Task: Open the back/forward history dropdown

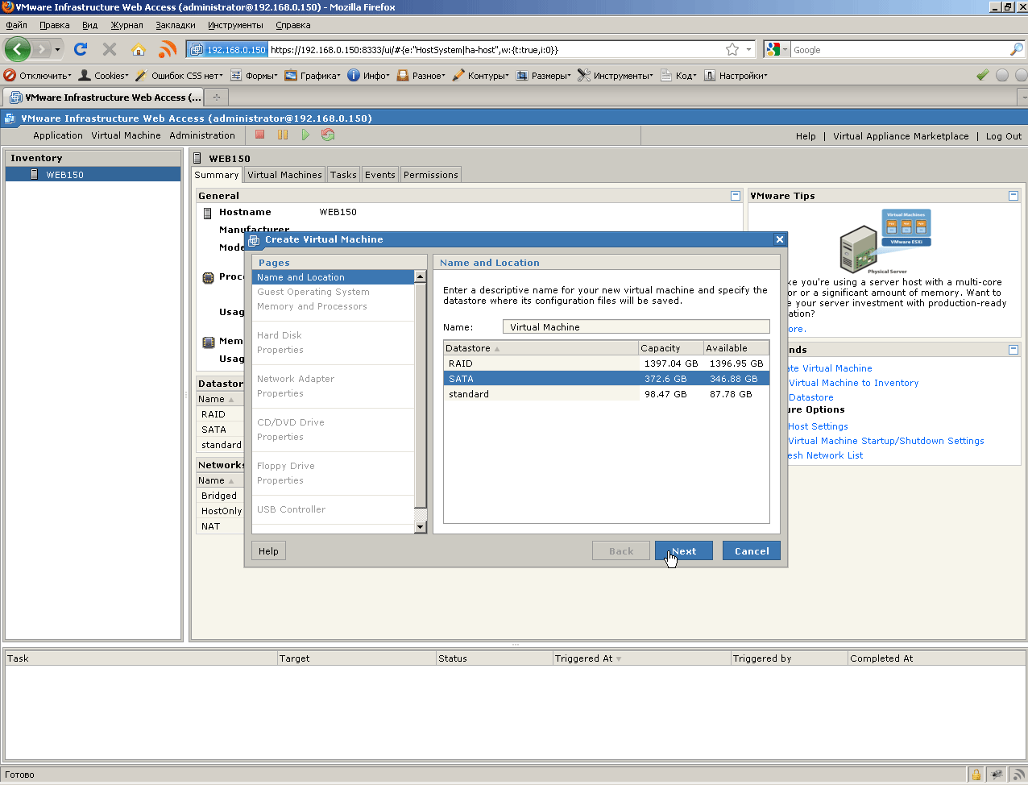Action: [57, 50]
